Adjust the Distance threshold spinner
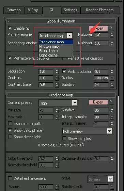Image resolution: width=124 pixels, height=191 pixels. [112, 159]
